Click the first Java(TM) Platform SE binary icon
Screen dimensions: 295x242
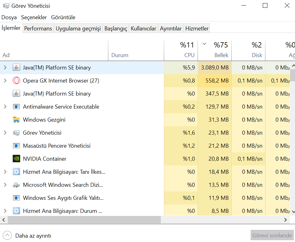click(x=16, y=67)
